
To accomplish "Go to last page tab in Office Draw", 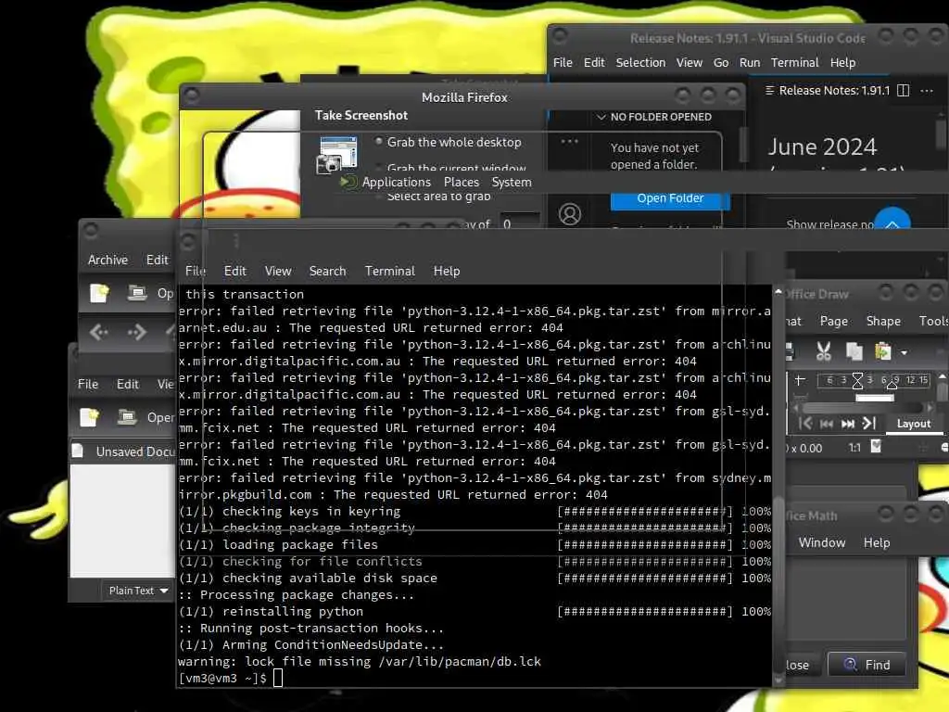I will [869, 423].
